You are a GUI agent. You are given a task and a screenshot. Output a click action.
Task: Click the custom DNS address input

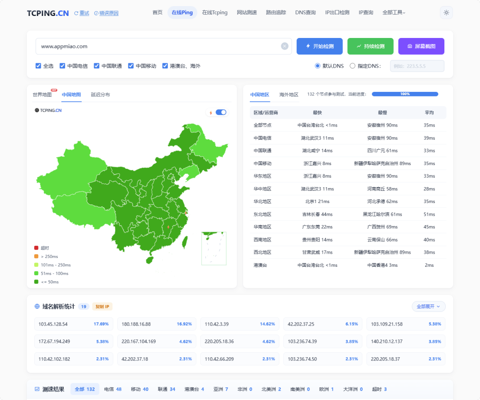[x=417, y=66]
